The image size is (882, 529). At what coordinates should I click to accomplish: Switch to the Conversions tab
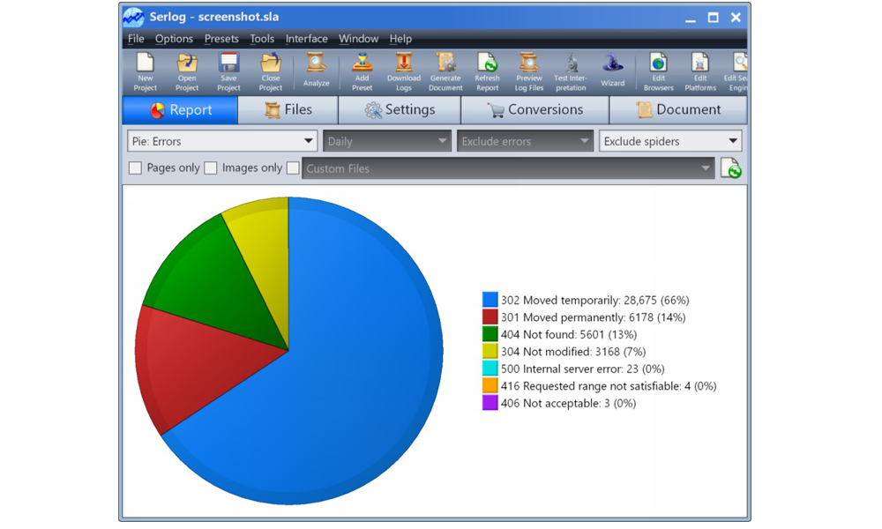click(x=534, y=110)
